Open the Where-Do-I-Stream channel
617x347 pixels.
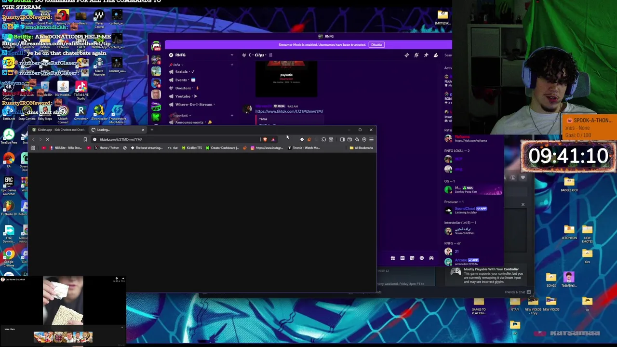[x=200, y=105]
